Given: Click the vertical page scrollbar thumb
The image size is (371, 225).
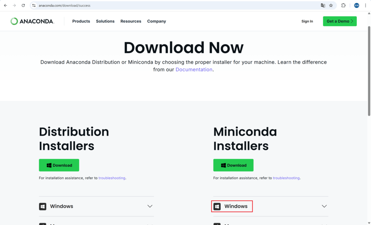Looking at the screenshot, I should point(369,71).
